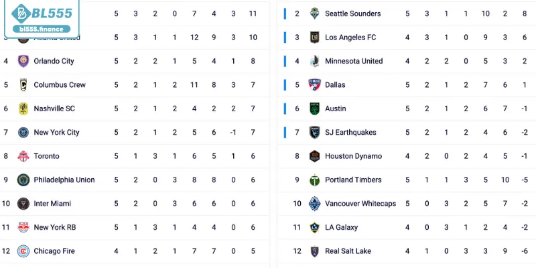Click the Nashville SC crest icon
536x268 pixels.
pyautogui.click(x=23, y=109)
